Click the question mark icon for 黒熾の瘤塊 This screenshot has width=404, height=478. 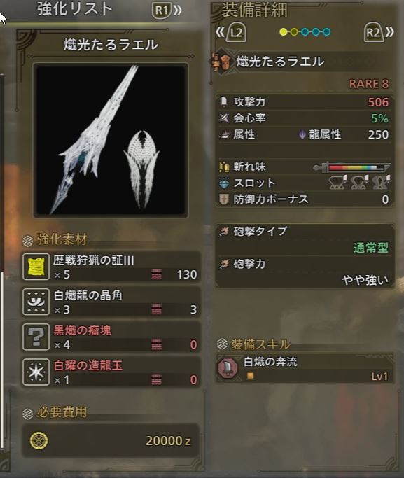pos(36,337)
